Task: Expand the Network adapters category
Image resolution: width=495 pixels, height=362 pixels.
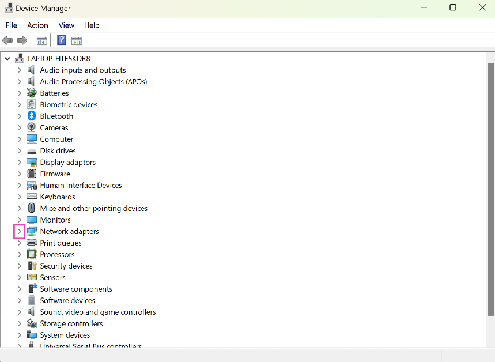Action: click(x=19, y=231)
